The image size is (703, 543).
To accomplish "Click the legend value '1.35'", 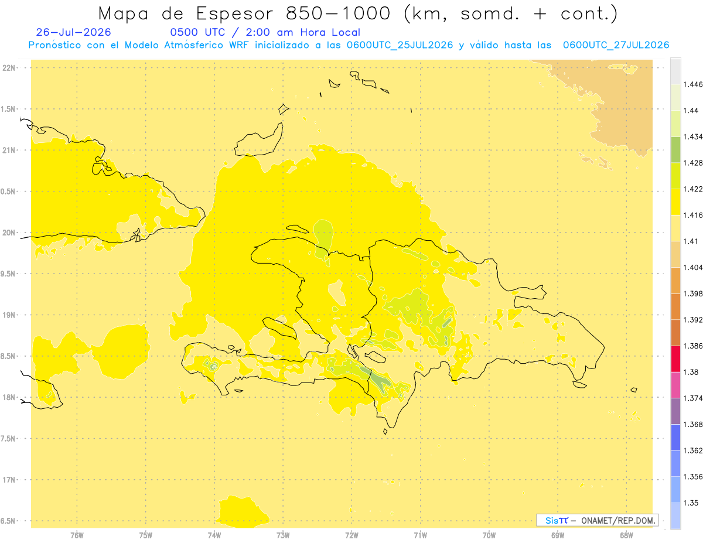I will [x=691, y=503].
